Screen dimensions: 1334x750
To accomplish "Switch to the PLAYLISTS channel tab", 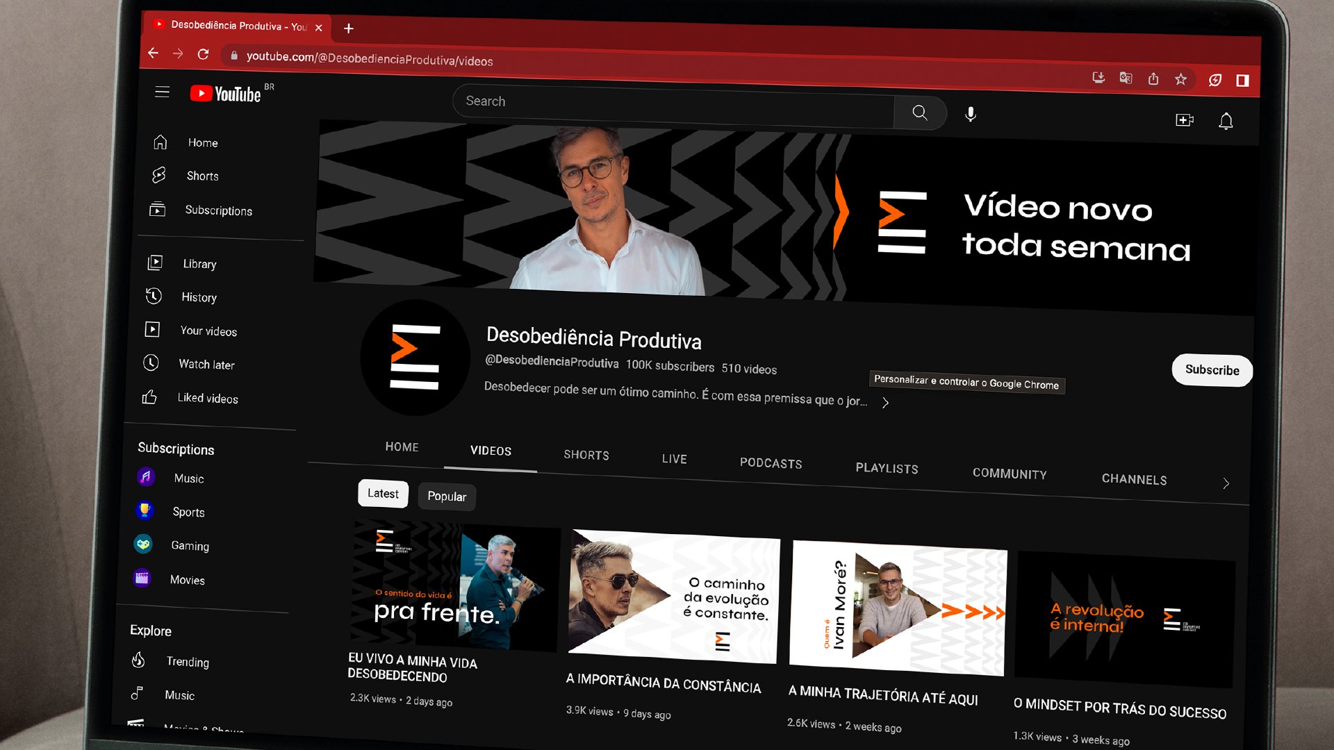I will (x=887, y=468).
